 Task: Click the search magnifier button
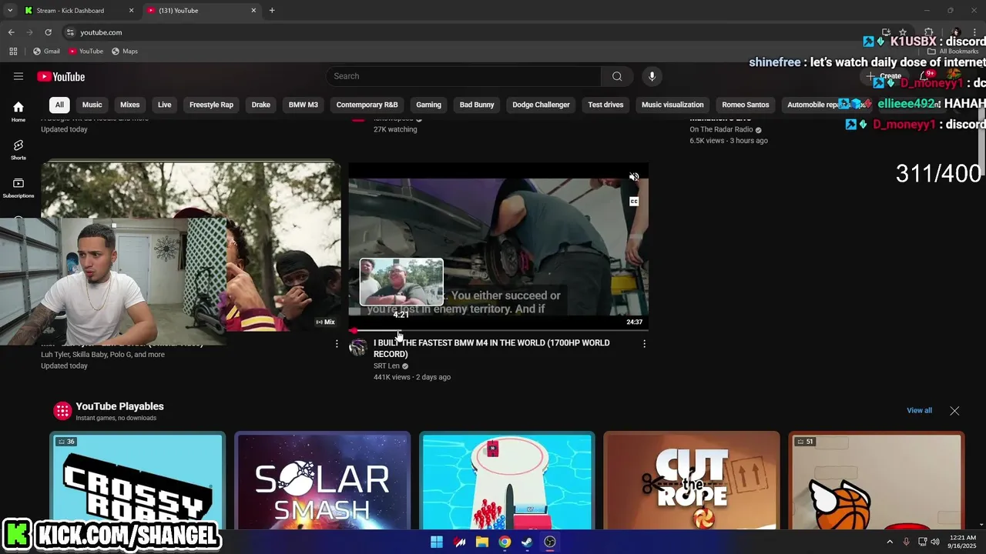click(617, 76)
